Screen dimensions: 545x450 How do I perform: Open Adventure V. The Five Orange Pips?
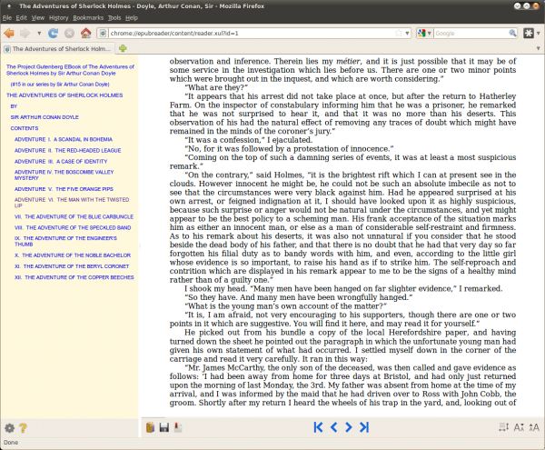click(x=64, y=189)
